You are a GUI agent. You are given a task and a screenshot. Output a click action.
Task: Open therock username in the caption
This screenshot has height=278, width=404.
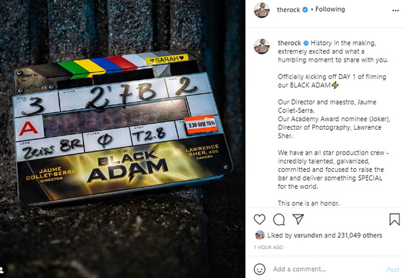point(289,43)
